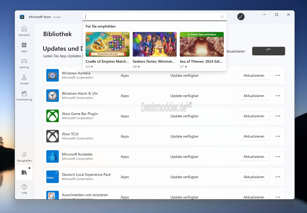Update Deutsch Local Experience Pack

pos(254,177)
